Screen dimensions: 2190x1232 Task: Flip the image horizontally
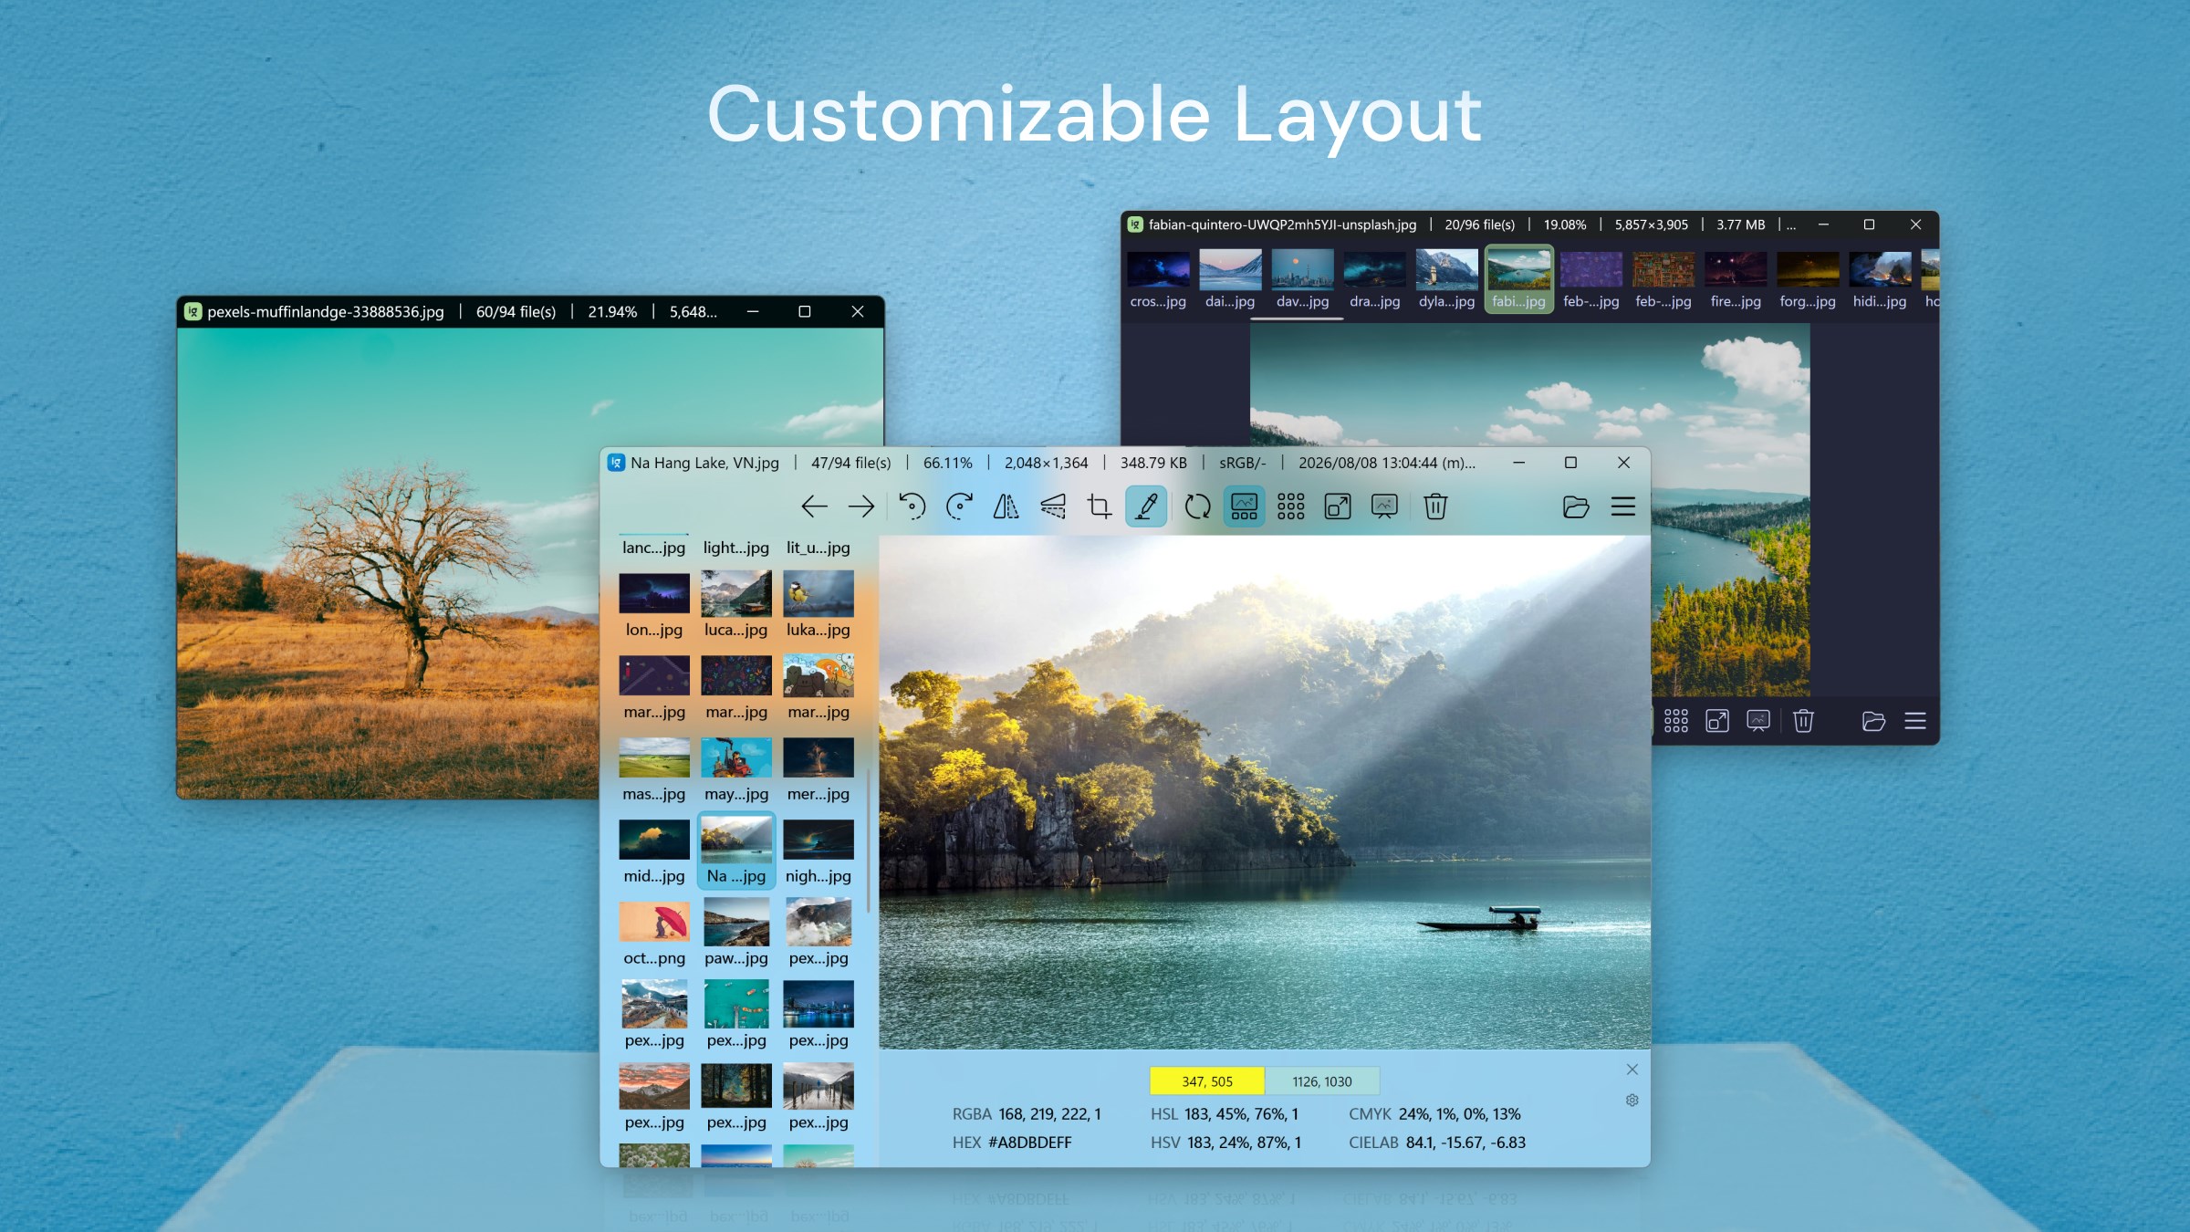click(1006, 506)
